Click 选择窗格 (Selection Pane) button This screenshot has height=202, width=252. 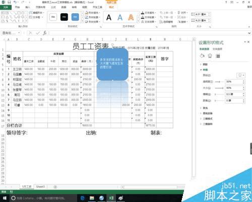tap(166, 22)
